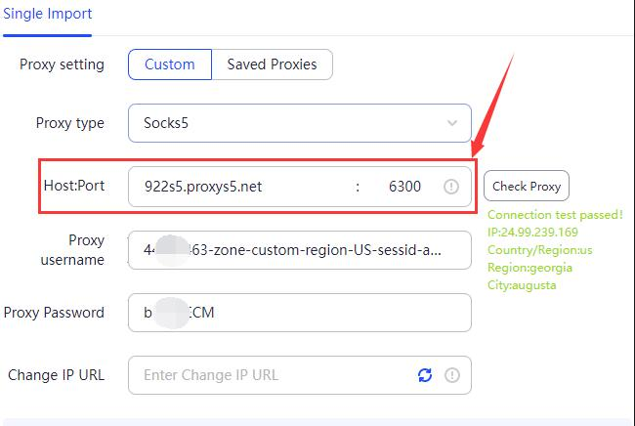Click the info icon beside port 6300
This screenshot has width=635, height=426.
click(451, 187)
